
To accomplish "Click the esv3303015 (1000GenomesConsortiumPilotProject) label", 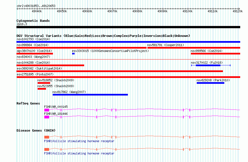I will tap(110, 51).
